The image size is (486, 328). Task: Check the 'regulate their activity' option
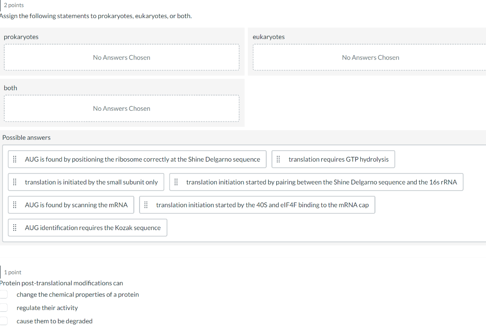coord(3,308)
